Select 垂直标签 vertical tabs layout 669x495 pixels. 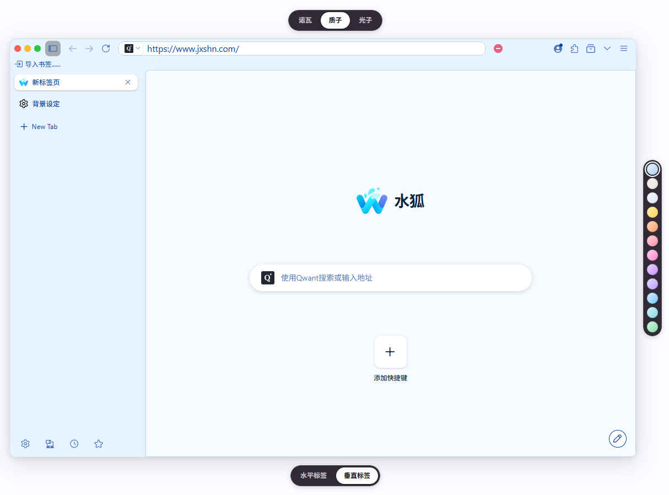[x=357, y=476]
